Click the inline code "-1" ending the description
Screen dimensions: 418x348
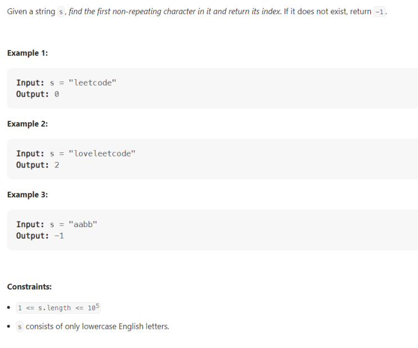[380, 12]
